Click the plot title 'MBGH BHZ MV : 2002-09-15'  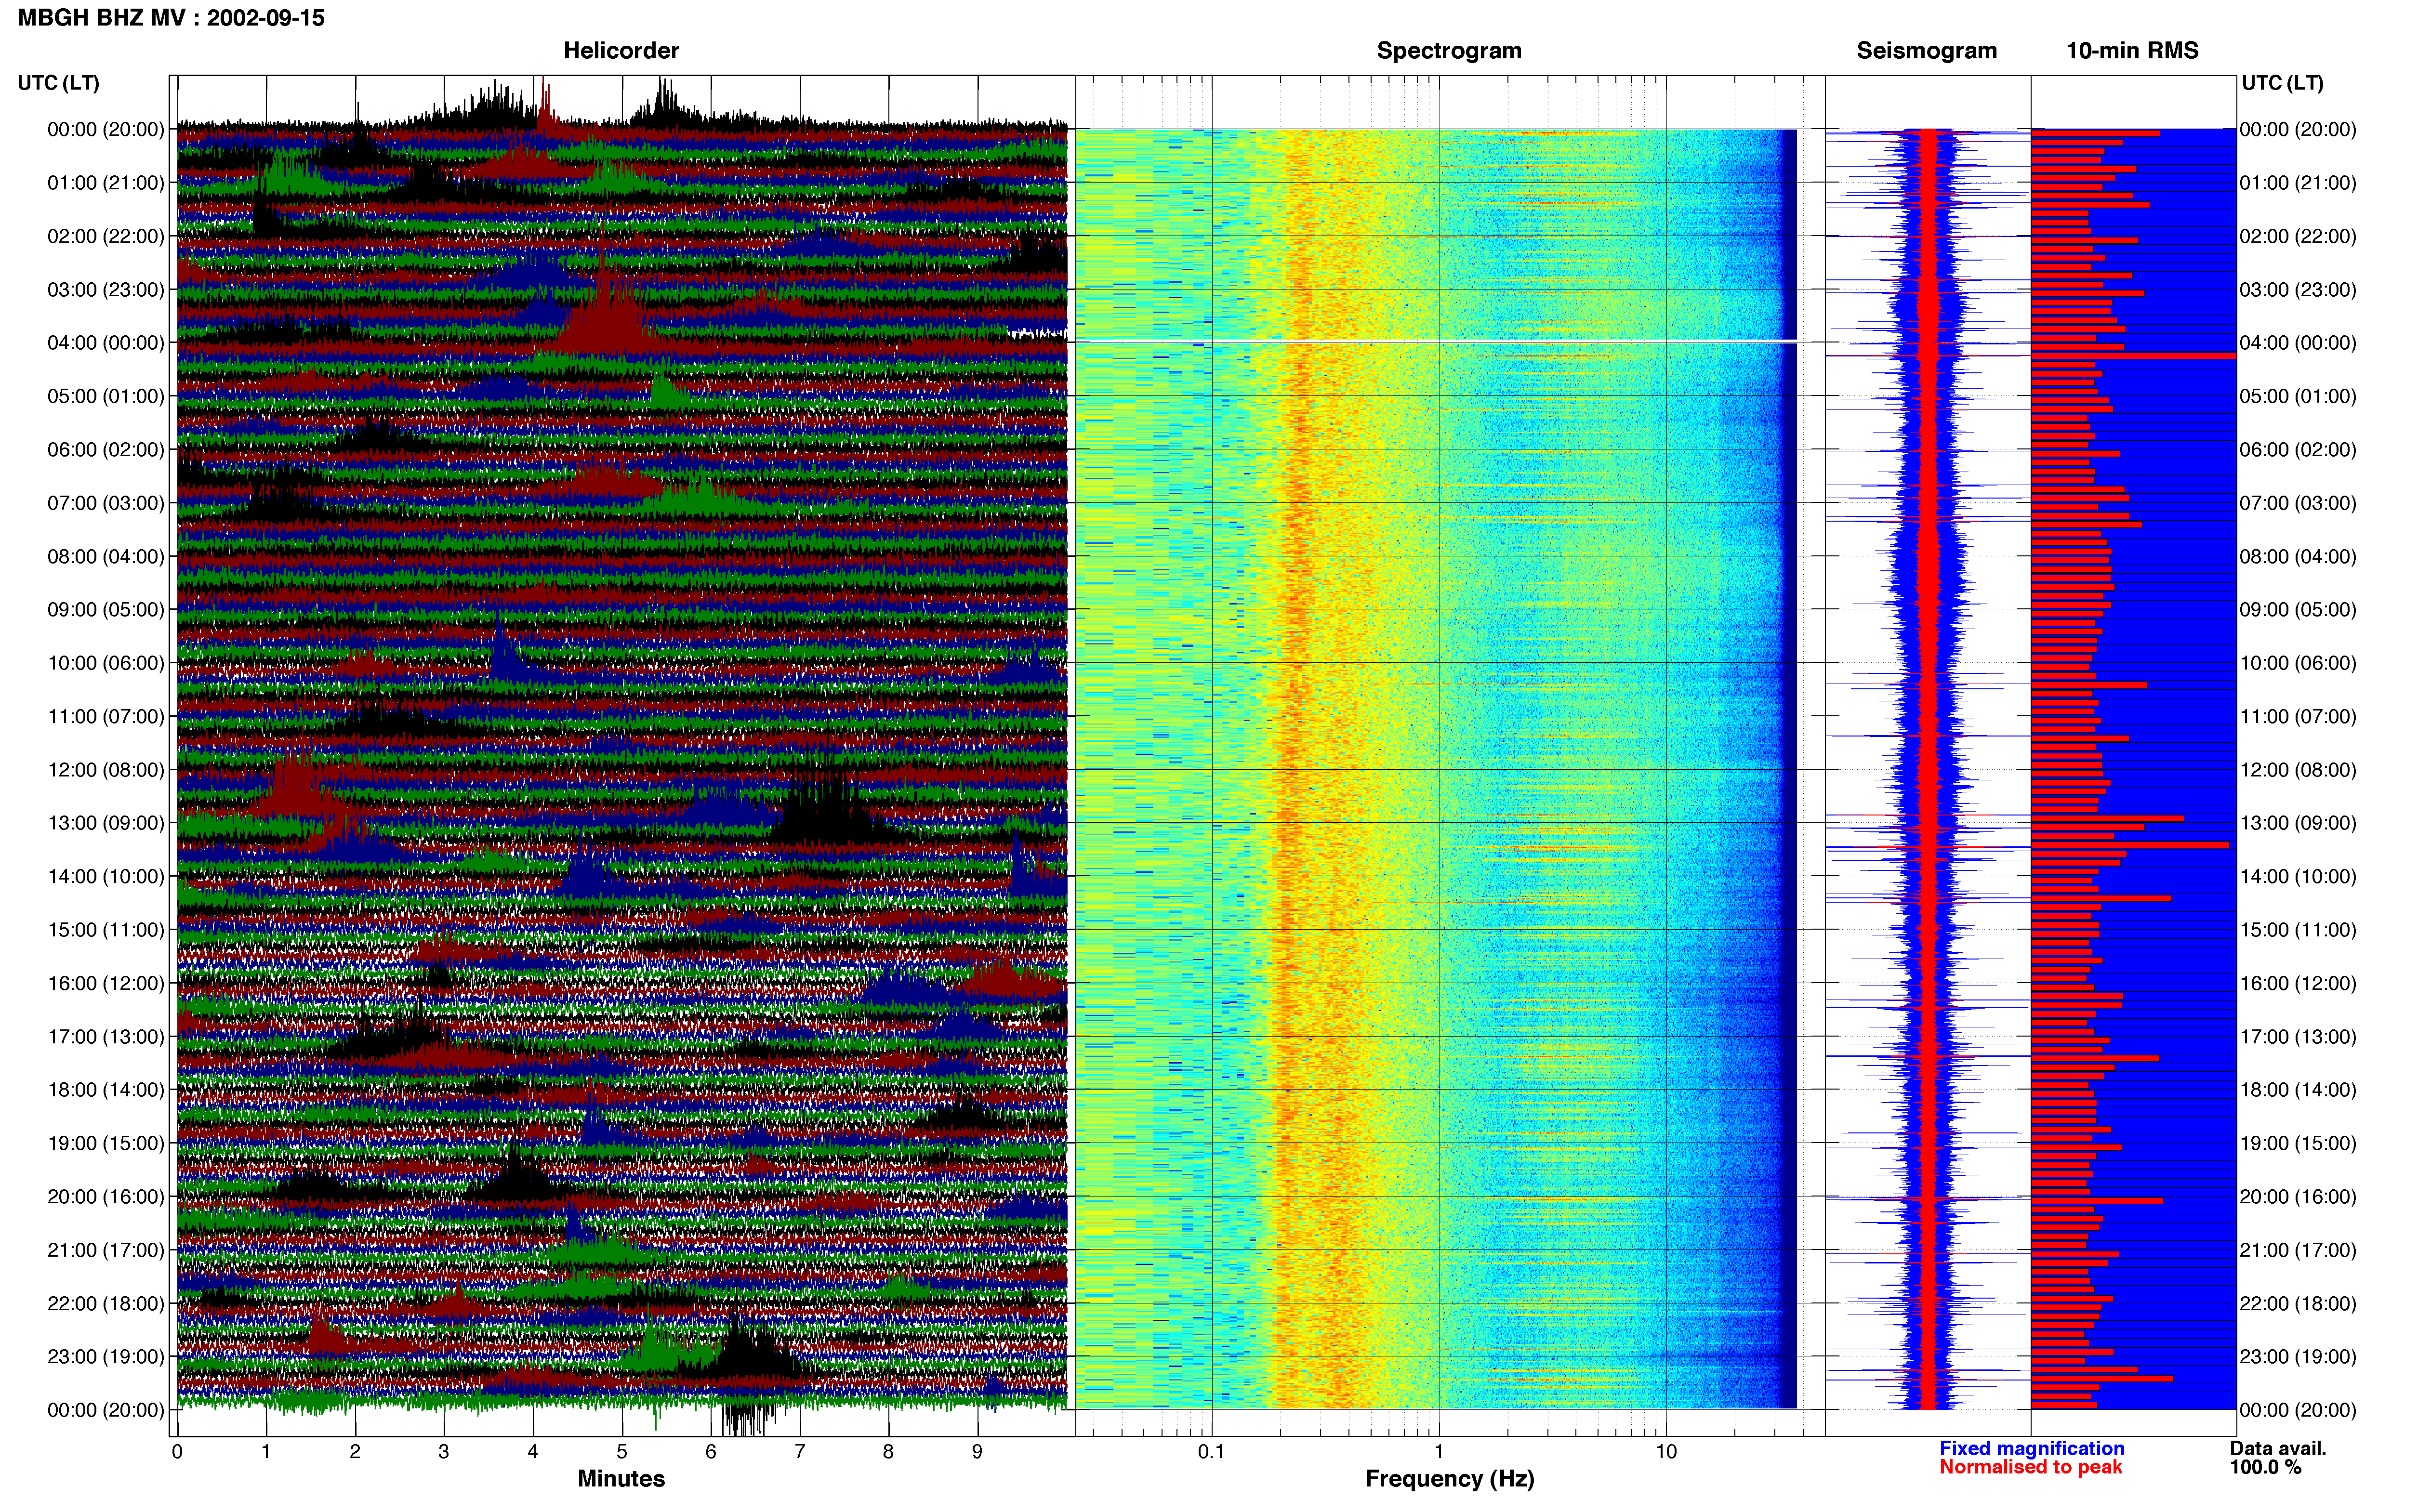coord(171,18)
